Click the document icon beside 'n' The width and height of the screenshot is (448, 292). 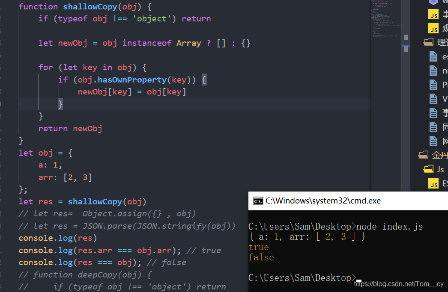tap(433, 71)
